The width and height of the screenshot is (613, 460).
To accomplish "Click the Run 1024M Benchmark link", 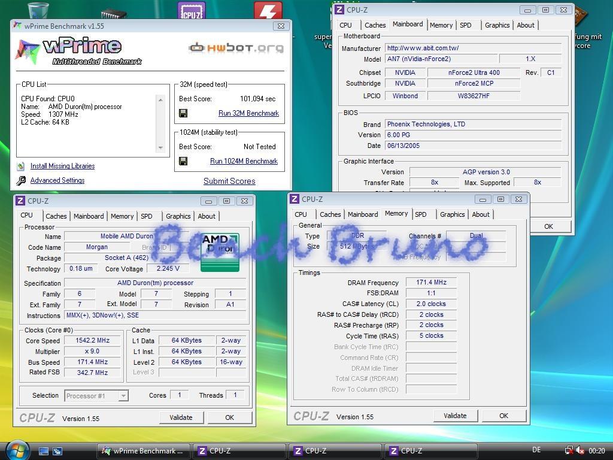I will coord(244,161).
